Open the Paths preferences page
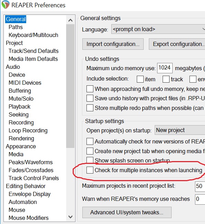Image resolution: width=205 pixels, height=224 pixels. (16, 27)
